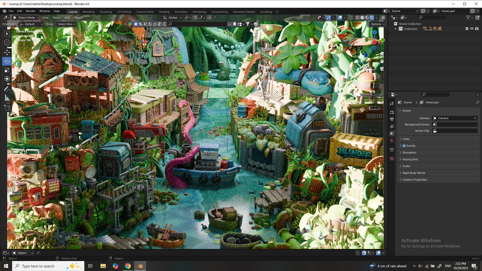This screenshot has width=482, height=271.
Task: Switch to the Shading workspace tab
Action: point(164,12)
